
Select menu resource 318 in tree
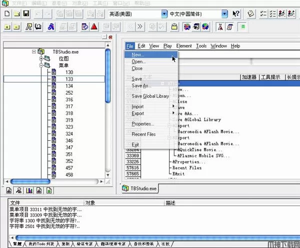pos(69,113)
